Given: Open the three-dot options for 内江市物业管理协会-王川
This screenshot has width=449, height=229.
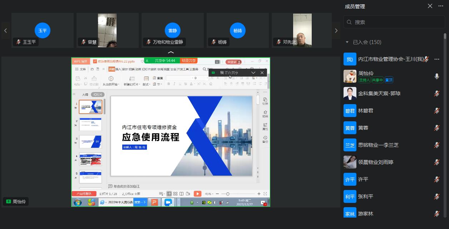Looking at the screenshot, I should 437,59.
